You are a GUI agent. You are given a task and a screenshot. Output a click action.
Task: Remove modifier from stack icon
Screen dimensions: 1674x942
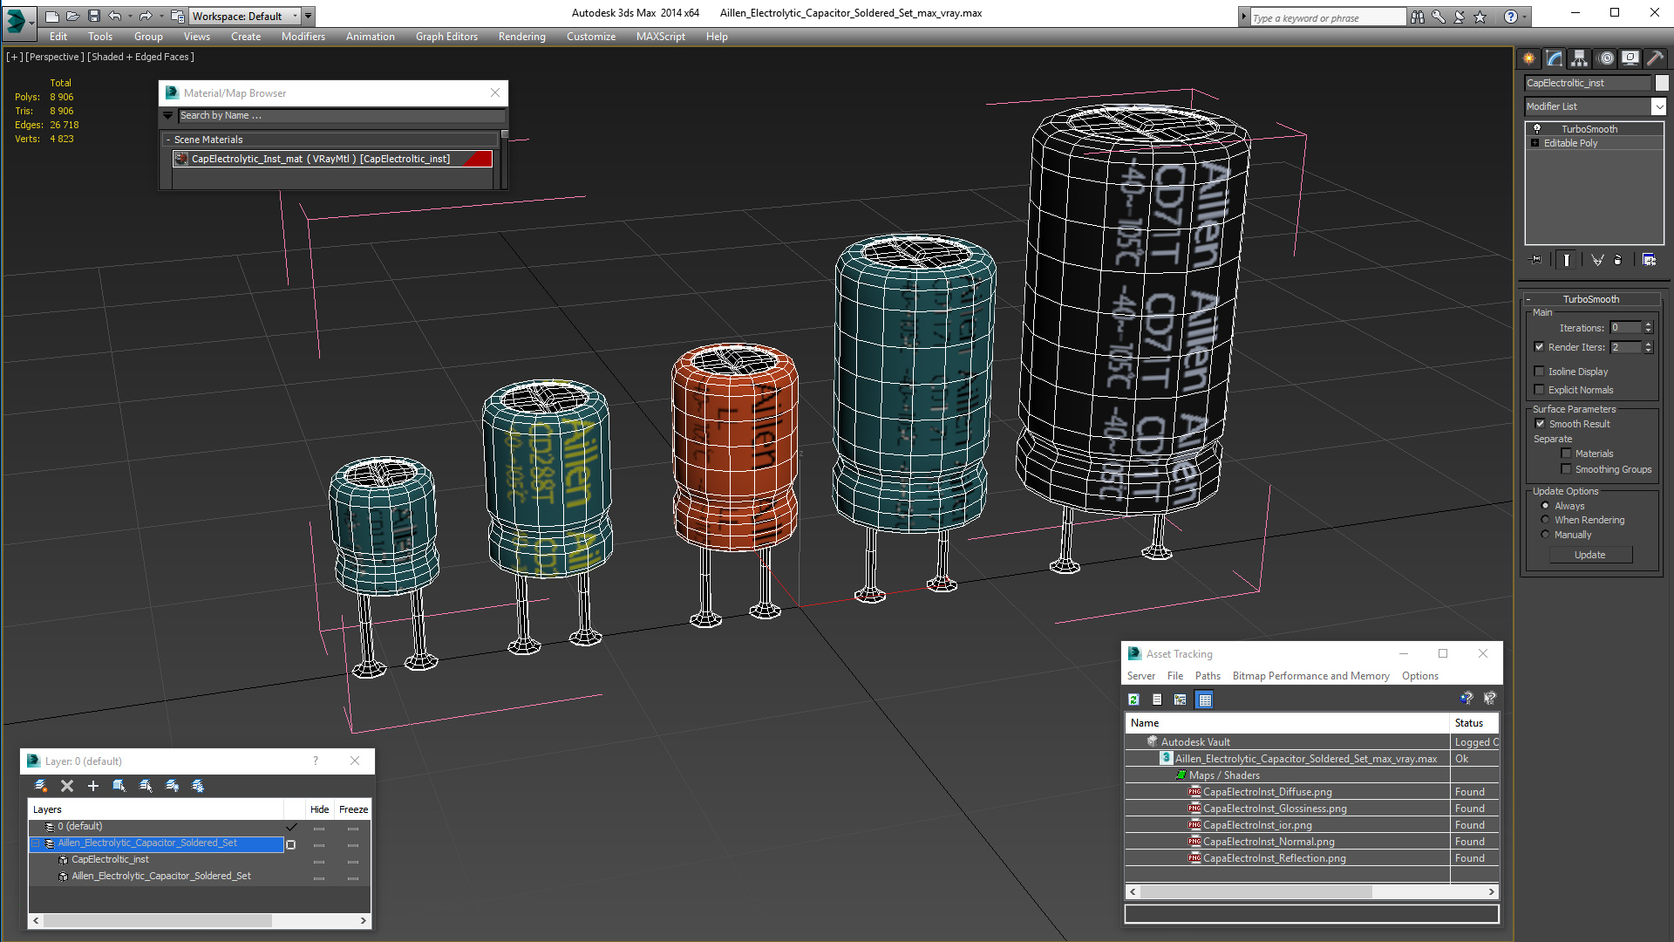pyautogui.click(x=1618, y=259)
